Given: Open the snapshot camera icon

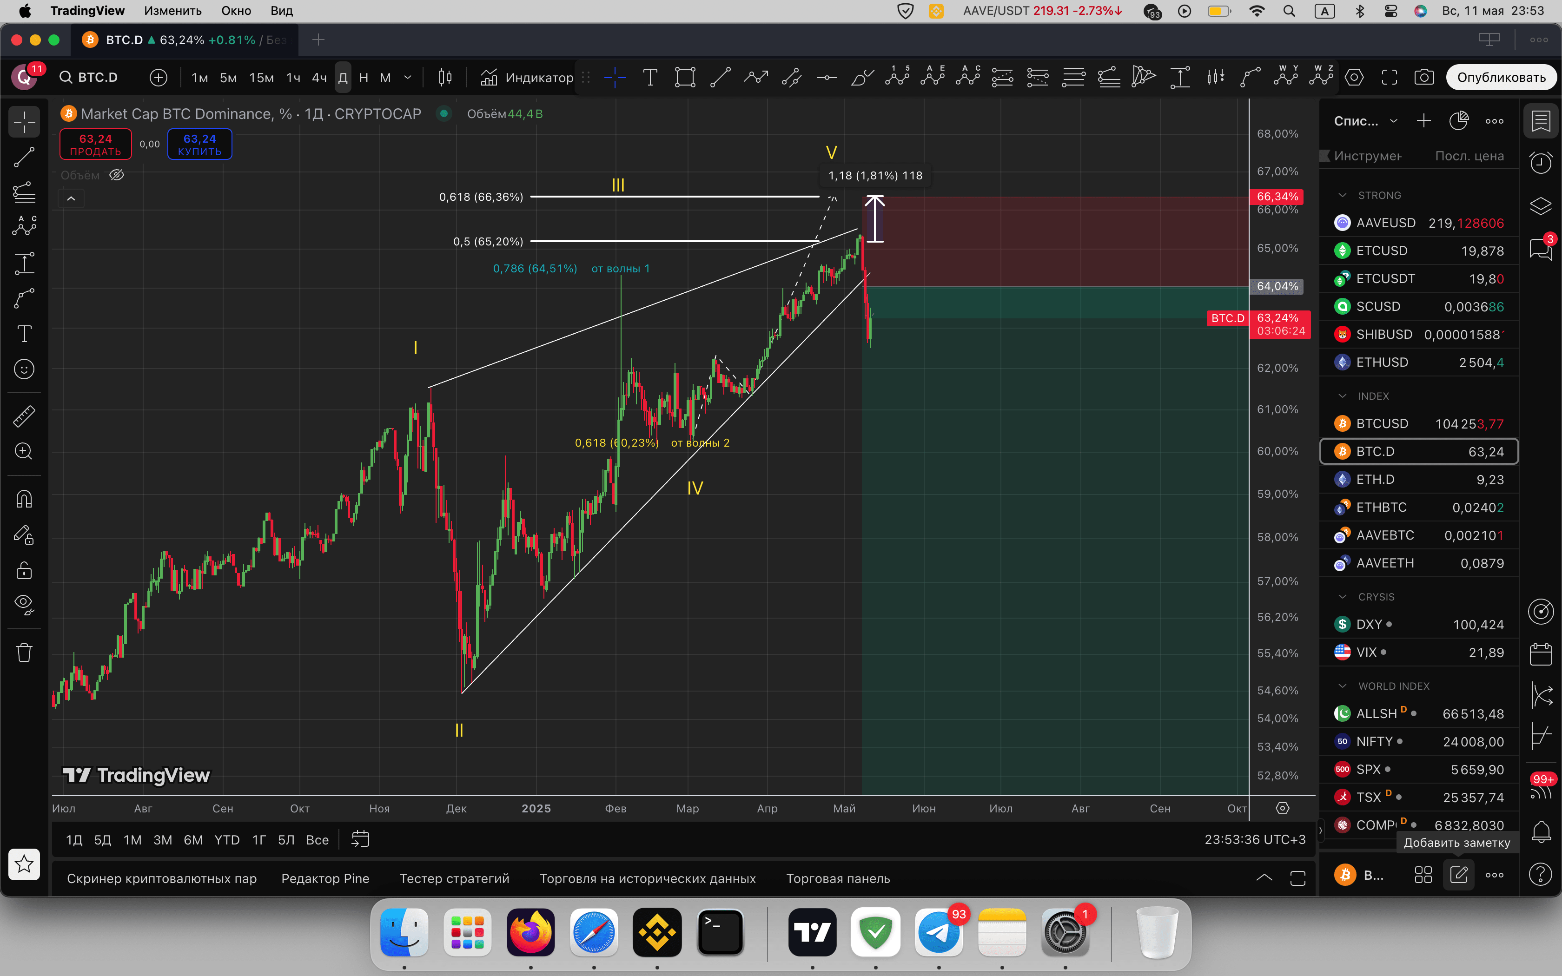Looking at the screenshot, I should pyautogui.click(x=1424, y=78).
